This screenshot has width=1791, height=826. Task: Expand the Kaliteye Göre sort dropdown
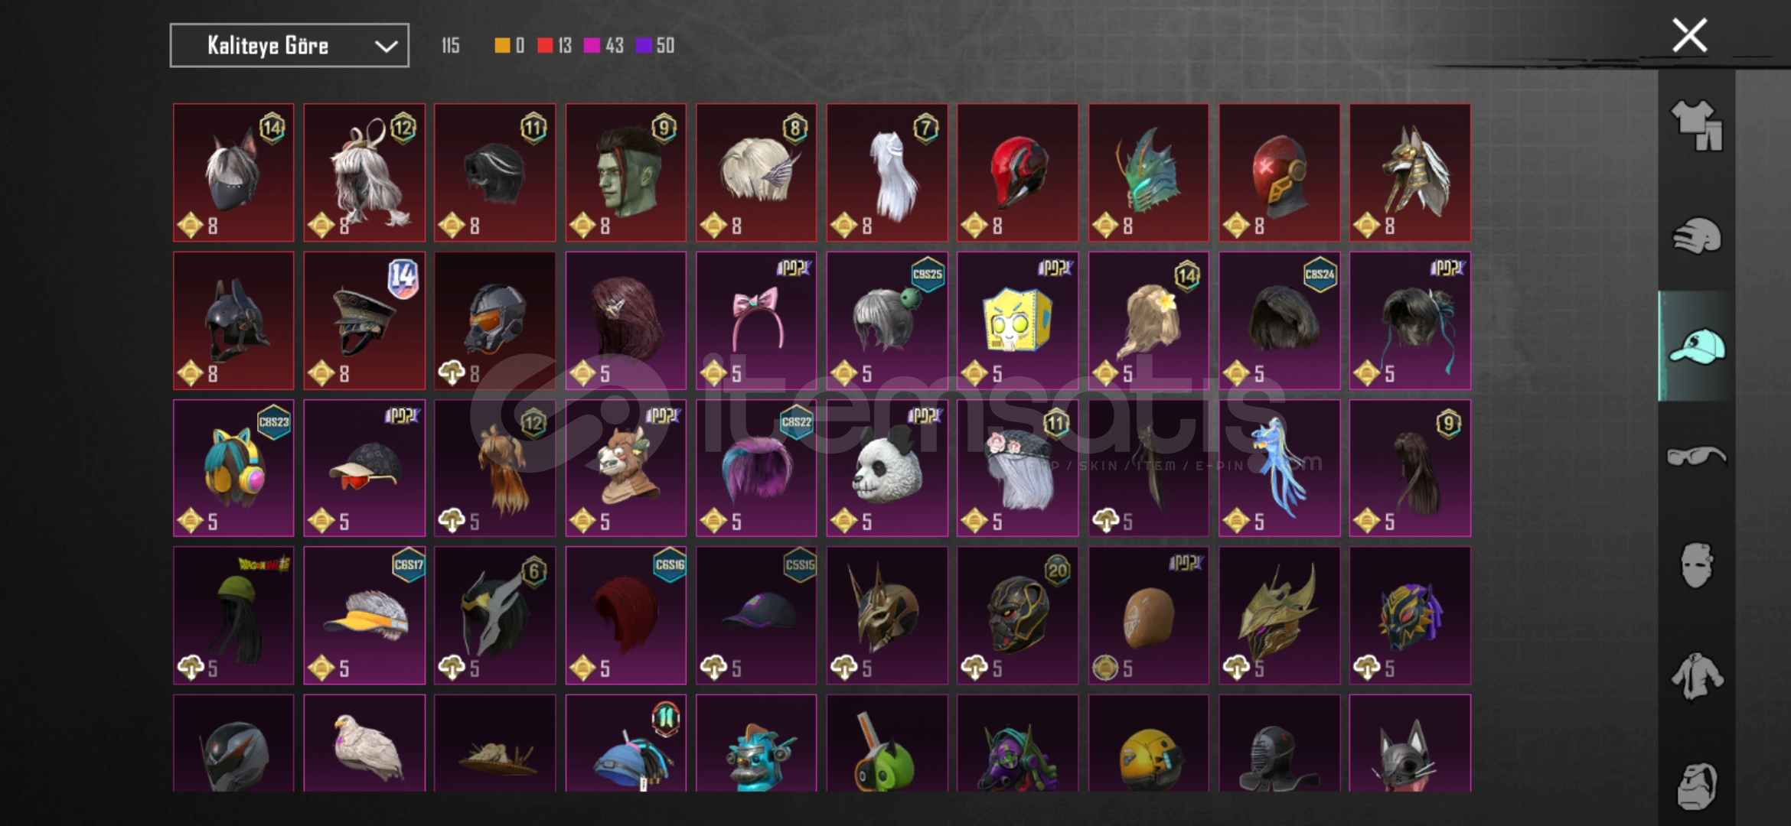[289, 45]
